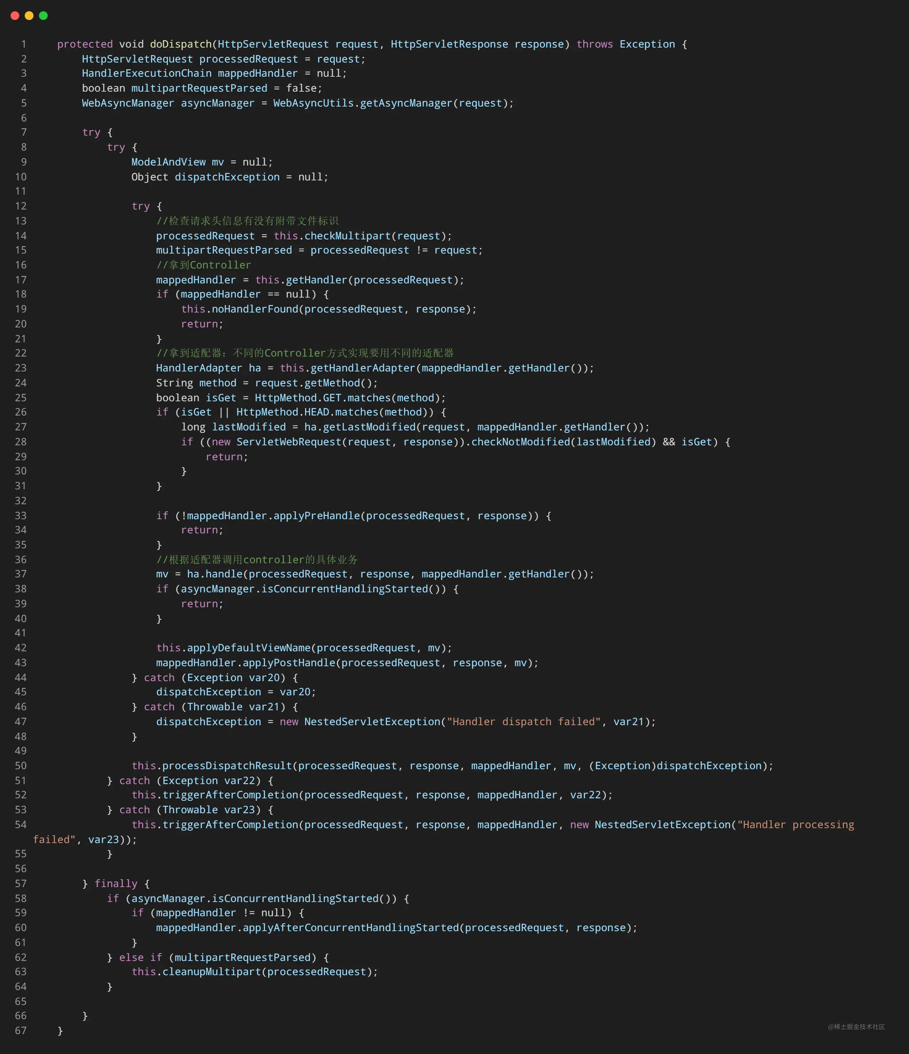Click the yellow minimize window dot
The width and height of the screenshot is (909, 1054).
(29, 16)
